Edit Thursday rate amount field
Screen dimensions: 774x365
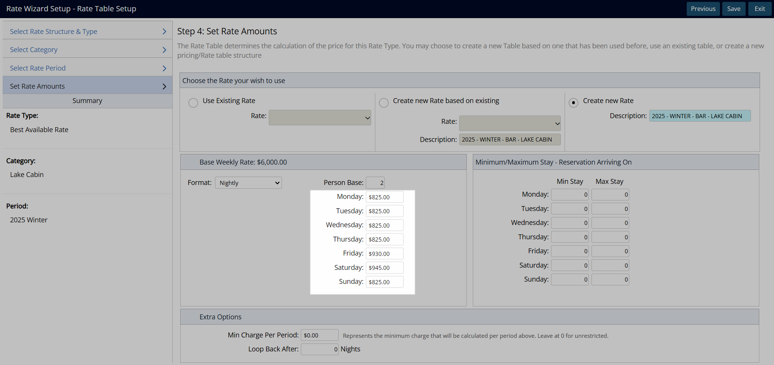point(384,239)
